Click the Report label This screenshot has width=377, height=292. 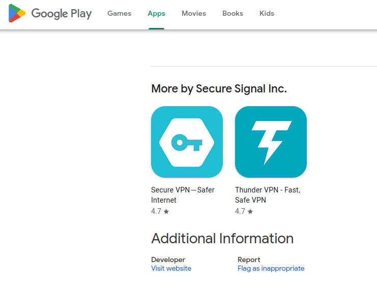pos(249,259)
